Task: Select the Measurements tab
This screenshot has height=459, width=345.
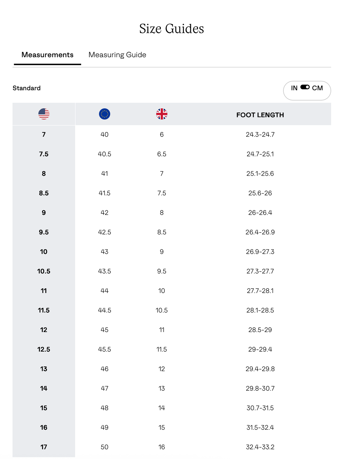Action: click(x=47, y=55)
